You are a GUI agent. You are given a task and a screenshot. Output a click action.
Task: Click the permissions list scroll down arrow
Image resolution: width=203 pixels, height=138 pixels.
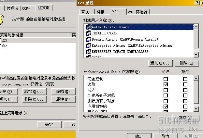point(196,109)
